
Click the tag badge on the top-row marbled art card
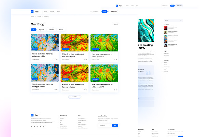click(x=65, y=49)
